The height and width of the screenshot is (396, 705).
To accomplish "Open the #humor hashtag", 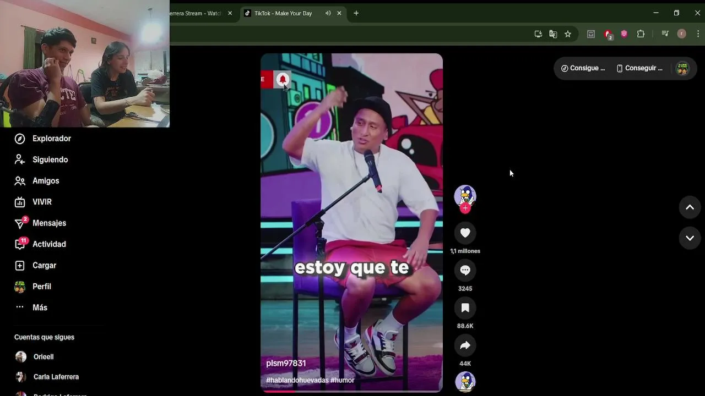I will (x=343, y=381).
